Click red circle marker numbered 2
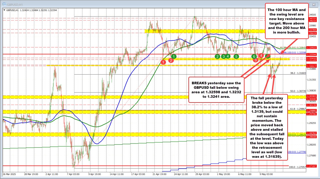This screenshot has height=179, width=320. pyautogui.click(x=171, y=60)
